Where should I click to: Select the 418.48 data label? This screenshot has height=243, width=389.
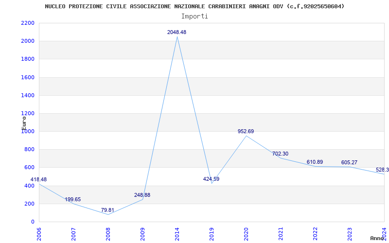(38, 179)
